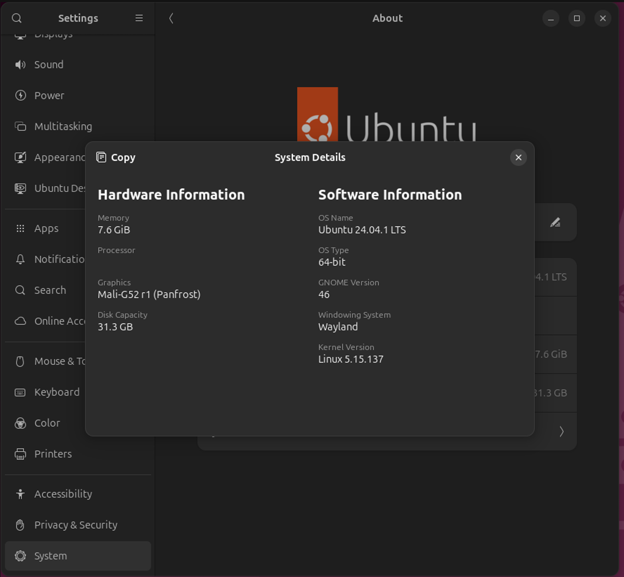
Task: Click the Power icon in sidebar
Action: point(20,96)
